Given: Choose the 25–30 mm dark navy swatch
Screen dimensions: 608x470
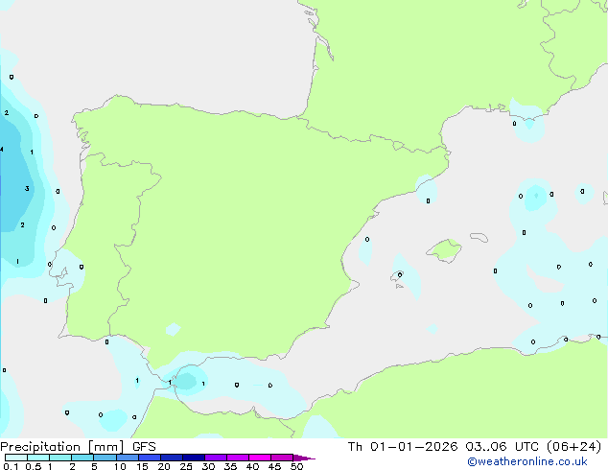Looking at the screenshot, I should [x=194, y=458].
